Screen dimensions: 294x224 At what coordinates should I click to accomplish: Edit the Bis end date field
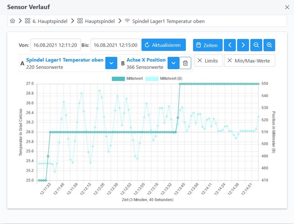[115, 45]
